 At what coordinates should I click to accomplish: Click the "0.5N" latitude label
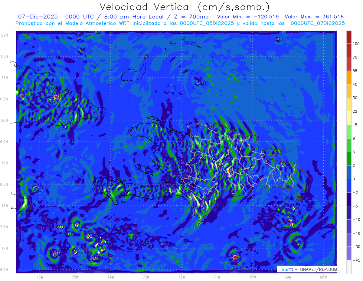tap(5, 99)
